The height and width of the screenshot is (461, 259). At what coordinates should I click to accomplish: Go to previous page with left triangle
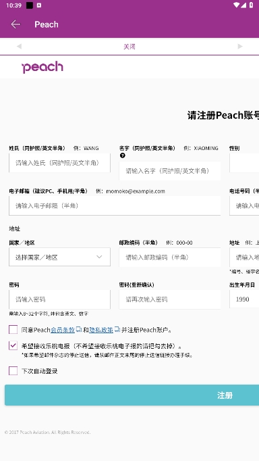point(19,46)
